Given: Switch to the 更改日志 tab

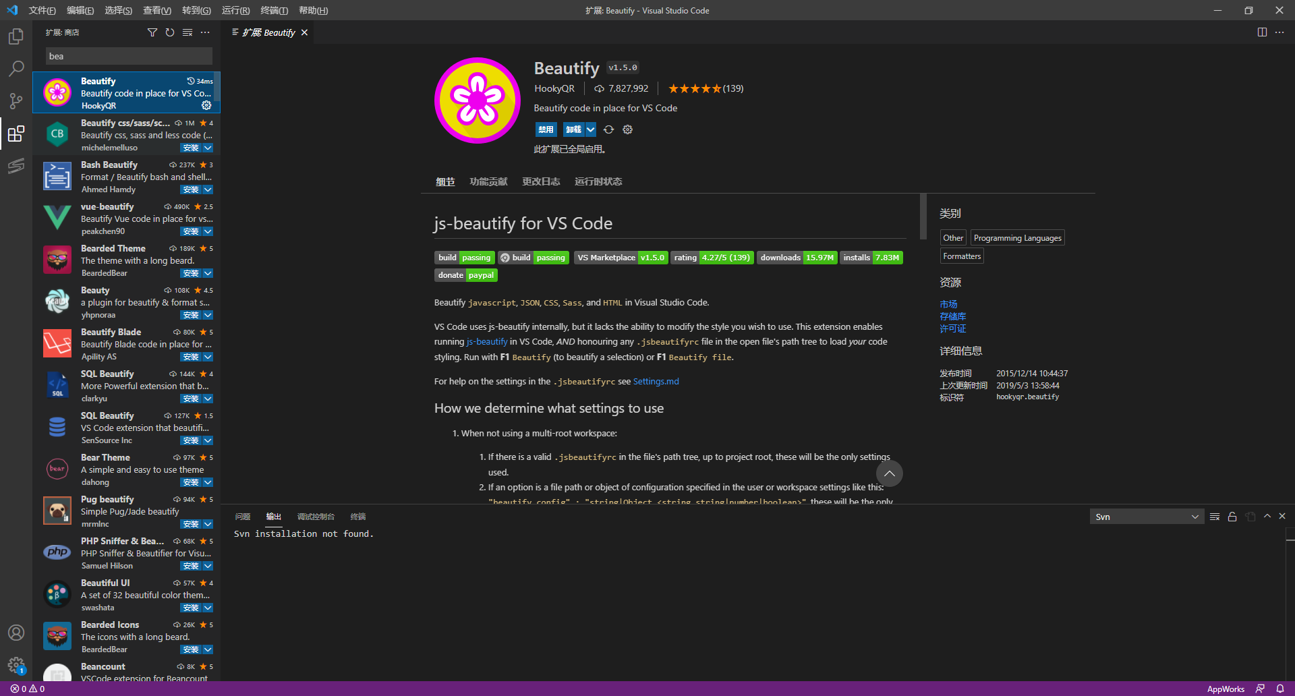Looking at the screenshot, I should pyautogui.click(x=541, y=181).
